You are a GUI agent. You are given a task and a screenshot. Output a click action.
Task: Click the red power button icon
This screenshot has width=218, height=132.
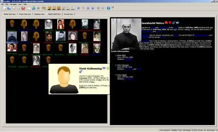pos(23,8)
